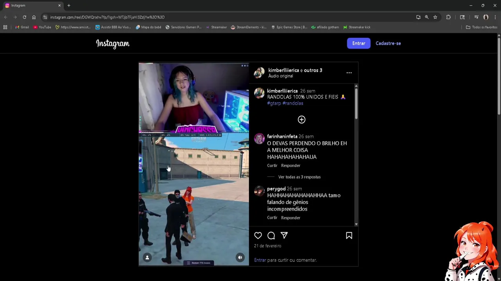The height and width of the screenshot is (281, 501).
Task: Click the reel video to pause
Action: click(194, 164)
